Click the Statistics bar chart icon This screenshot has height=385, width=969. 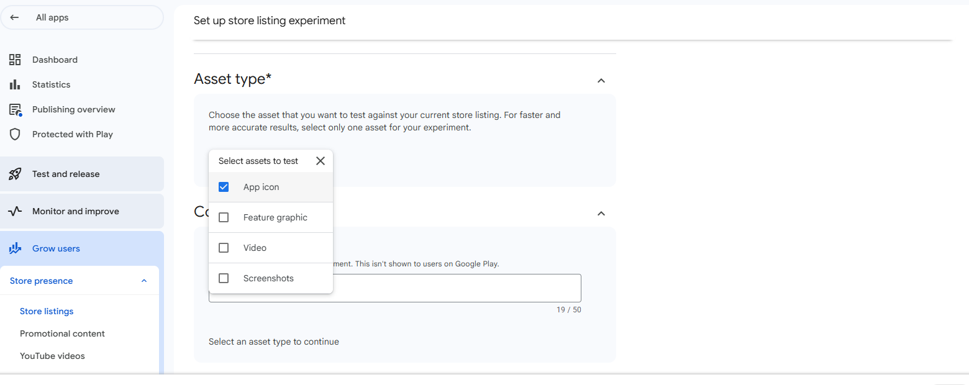click(x=15, y=84)
